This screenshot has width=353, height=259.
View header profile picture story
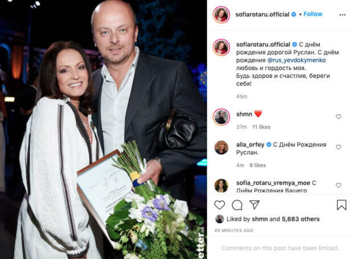coord(221,15)
